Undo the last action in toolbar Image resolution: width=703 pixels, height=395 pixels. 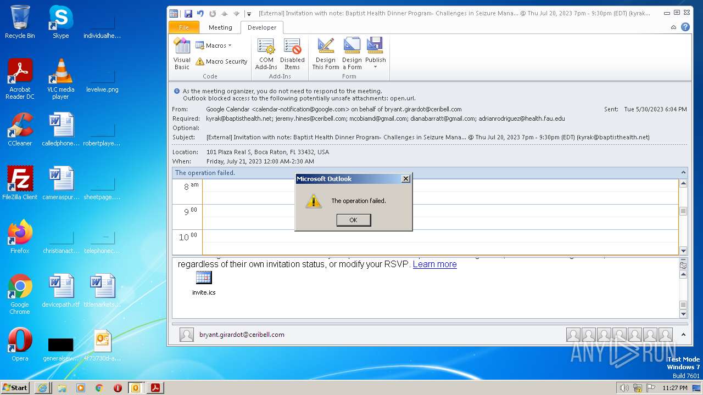(200, 13)
